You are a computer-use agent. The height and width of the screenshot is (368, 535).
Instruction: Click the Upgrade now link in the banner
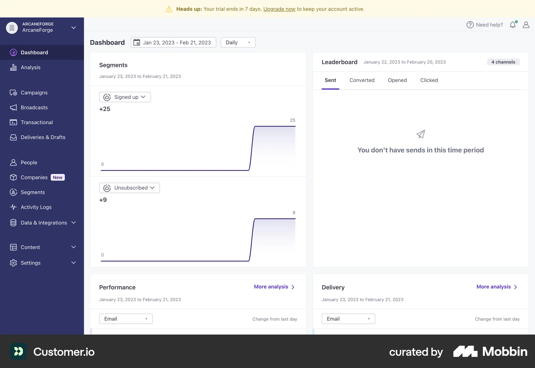click(279, 9)
